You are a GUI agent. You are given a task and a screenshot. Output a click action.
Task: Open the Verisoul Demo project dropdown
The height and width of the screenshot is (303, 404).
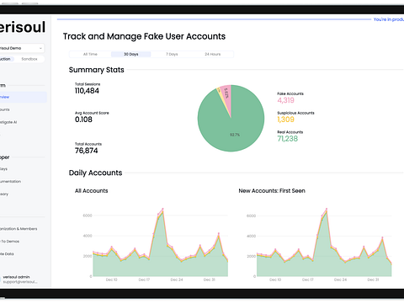(22, 48)
